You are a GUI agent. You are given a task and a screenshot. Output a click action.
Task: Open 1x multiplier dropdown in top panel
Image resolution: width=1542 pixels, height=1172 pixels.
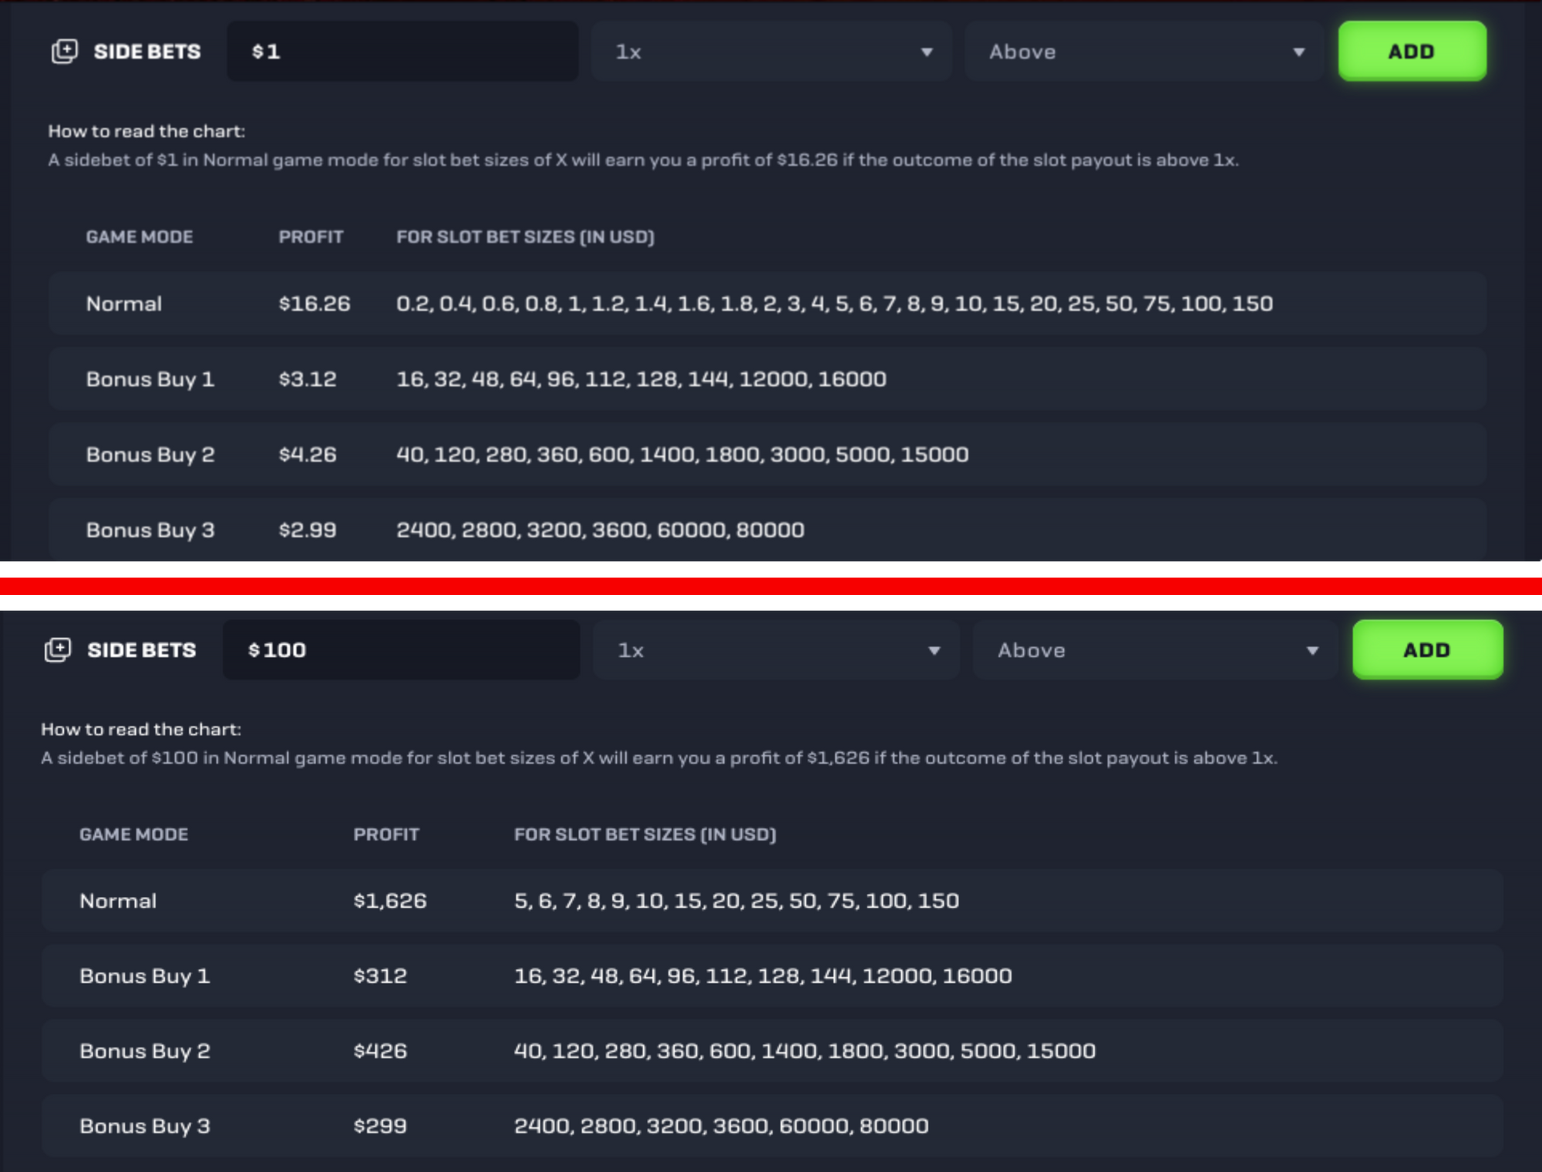(x=771, y=52)
